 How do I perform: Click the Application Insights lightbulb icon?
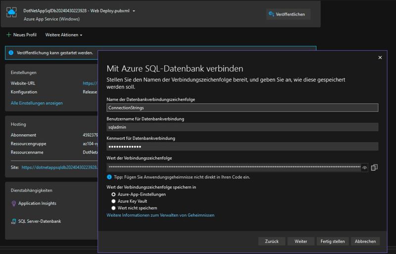pos(13,204)
